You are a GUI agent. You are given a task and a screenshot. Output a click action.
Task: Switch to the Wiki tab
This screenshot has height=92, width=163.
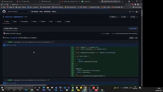(x=50, y=21)
